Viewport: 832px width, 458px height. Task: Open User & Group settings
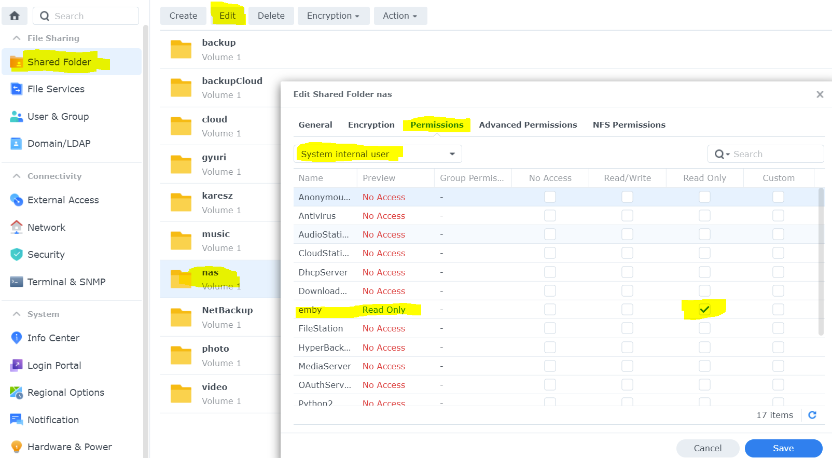click(72, 117)
